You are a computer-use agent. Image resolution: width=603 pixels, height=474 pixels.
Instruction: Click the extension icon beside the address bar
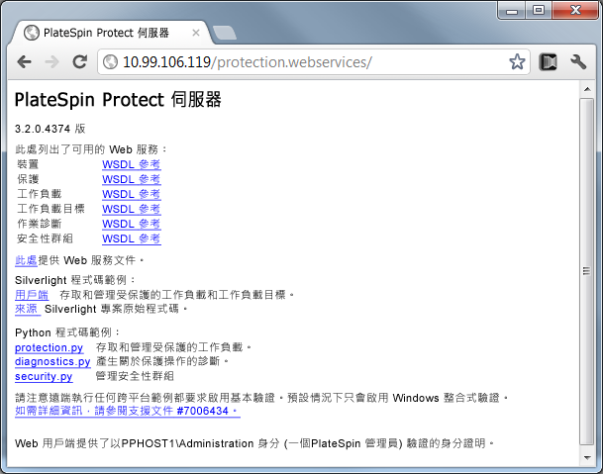(x=548, y=62)
